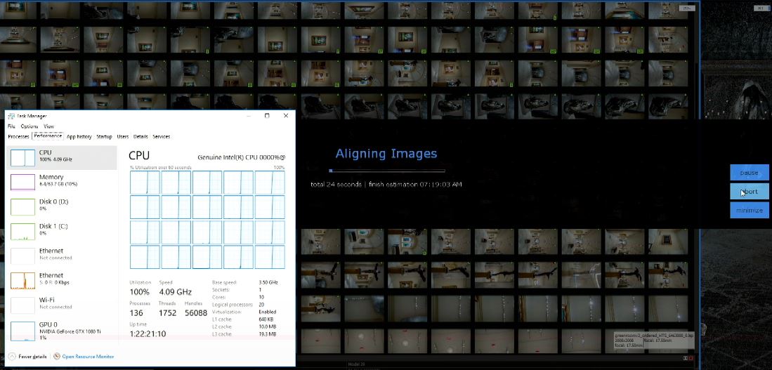Switch to the Processes tab
Image resolution: width=772 pixels, height=370 pixels.
19,137
